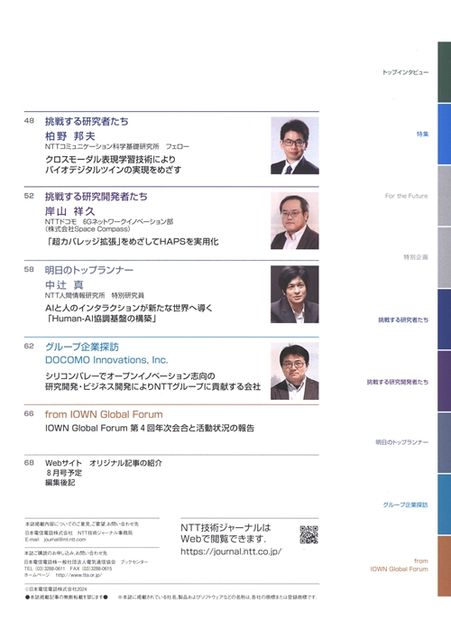451x621 pixels.
Task: Click page number 68
Action: 29,462
